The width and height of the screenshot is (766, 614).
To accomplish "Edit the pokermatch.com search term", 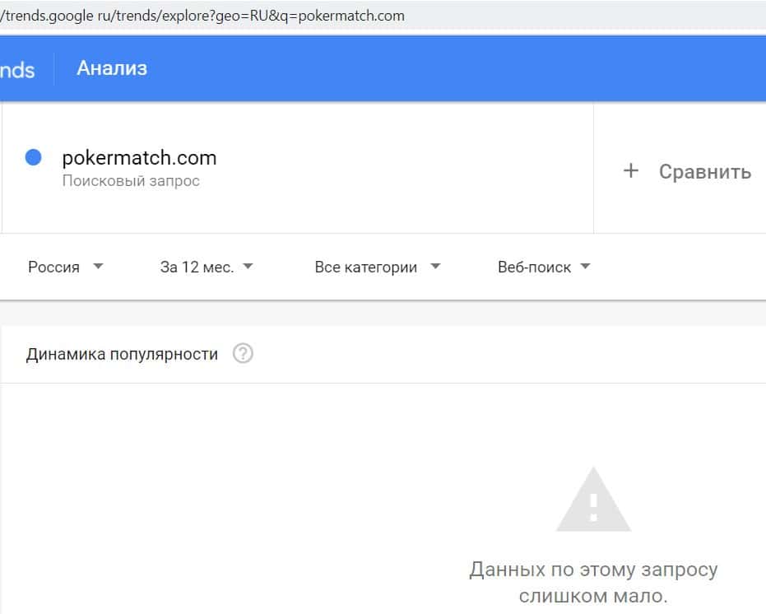I will pyautogui.click(x=140, y=157).
